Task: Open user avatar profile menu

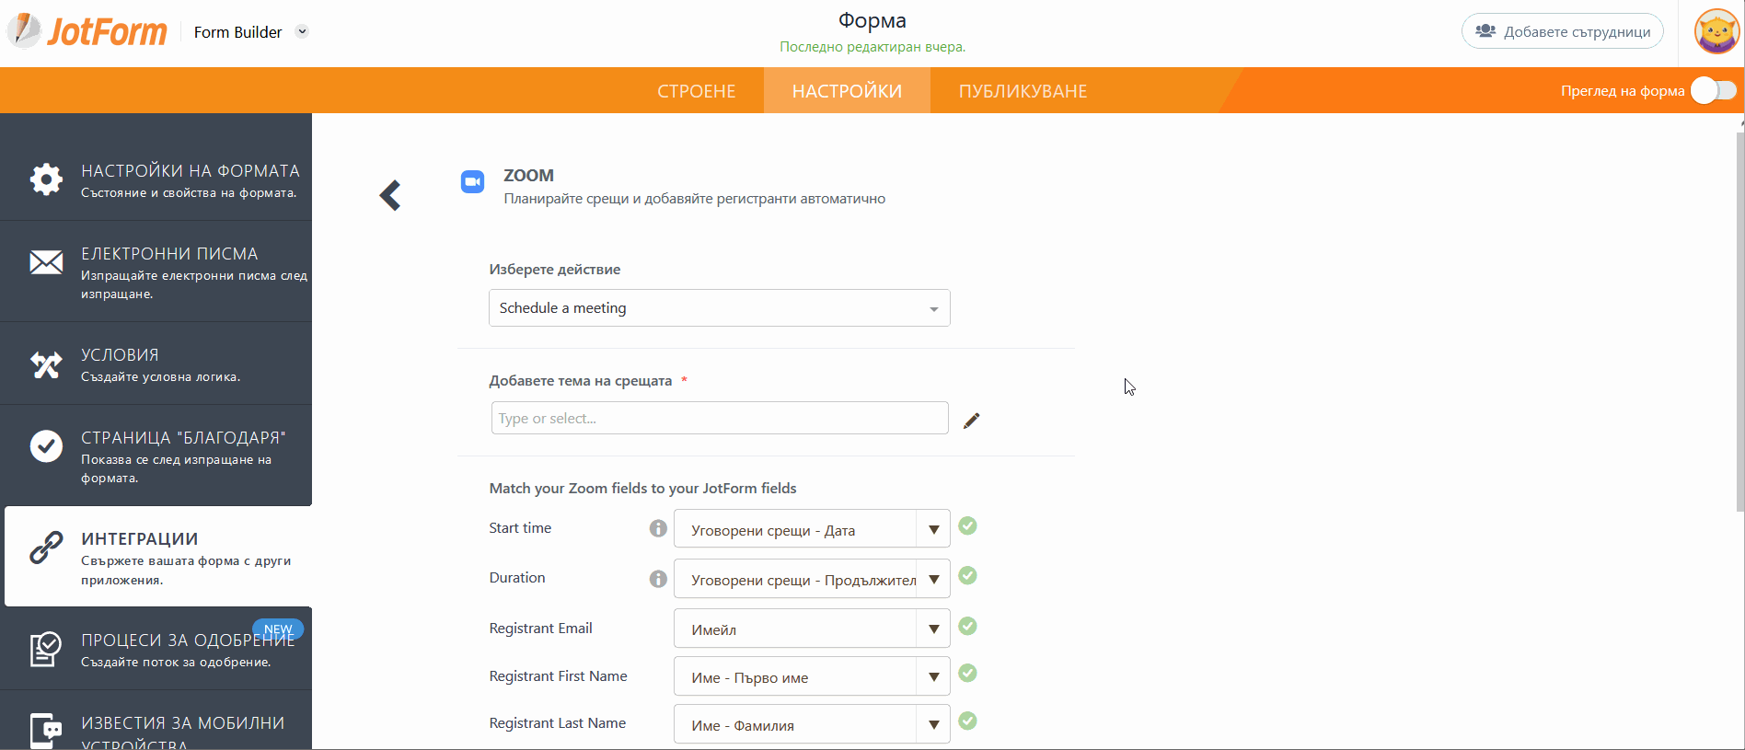Action: (x=1716, y=32)
